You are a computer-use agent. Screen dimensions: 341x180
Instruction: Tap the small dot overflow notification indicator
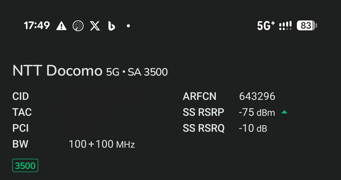point(128,26)
